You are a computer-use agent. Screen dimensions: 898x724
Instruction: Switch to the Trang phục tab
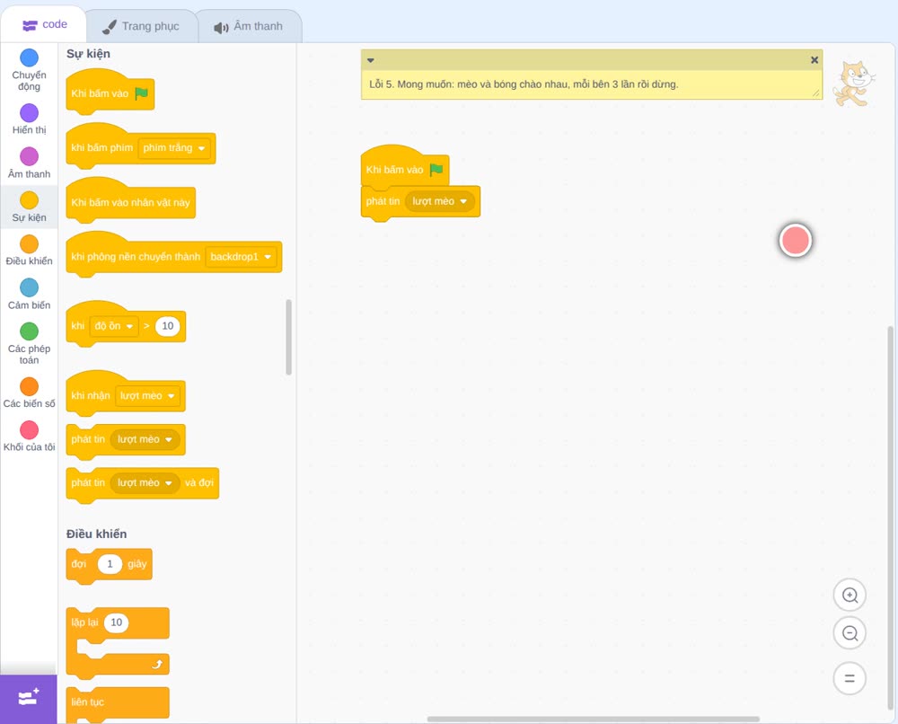141,26
